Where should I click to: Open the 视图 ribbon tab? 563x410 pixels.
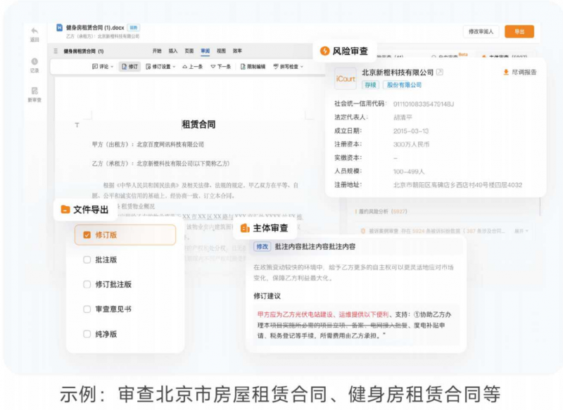pos(221,51)
